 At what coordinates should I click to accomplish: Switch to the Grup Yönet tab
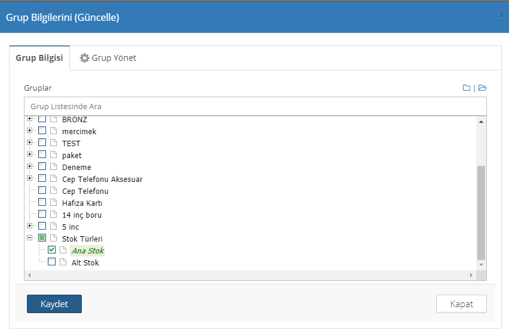tap(108, 58)
